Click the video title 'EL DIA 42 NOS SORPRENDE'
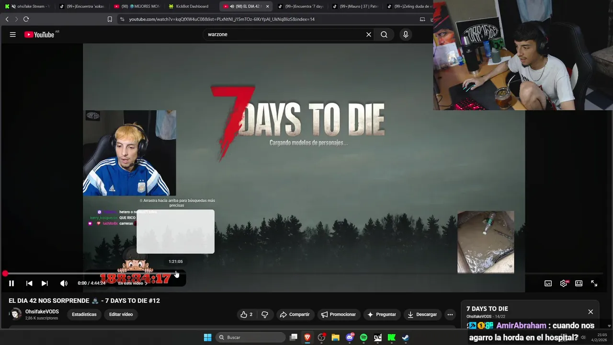Image resolution: width=613 pixels, height=345 pixels. [x=84, y=300]
